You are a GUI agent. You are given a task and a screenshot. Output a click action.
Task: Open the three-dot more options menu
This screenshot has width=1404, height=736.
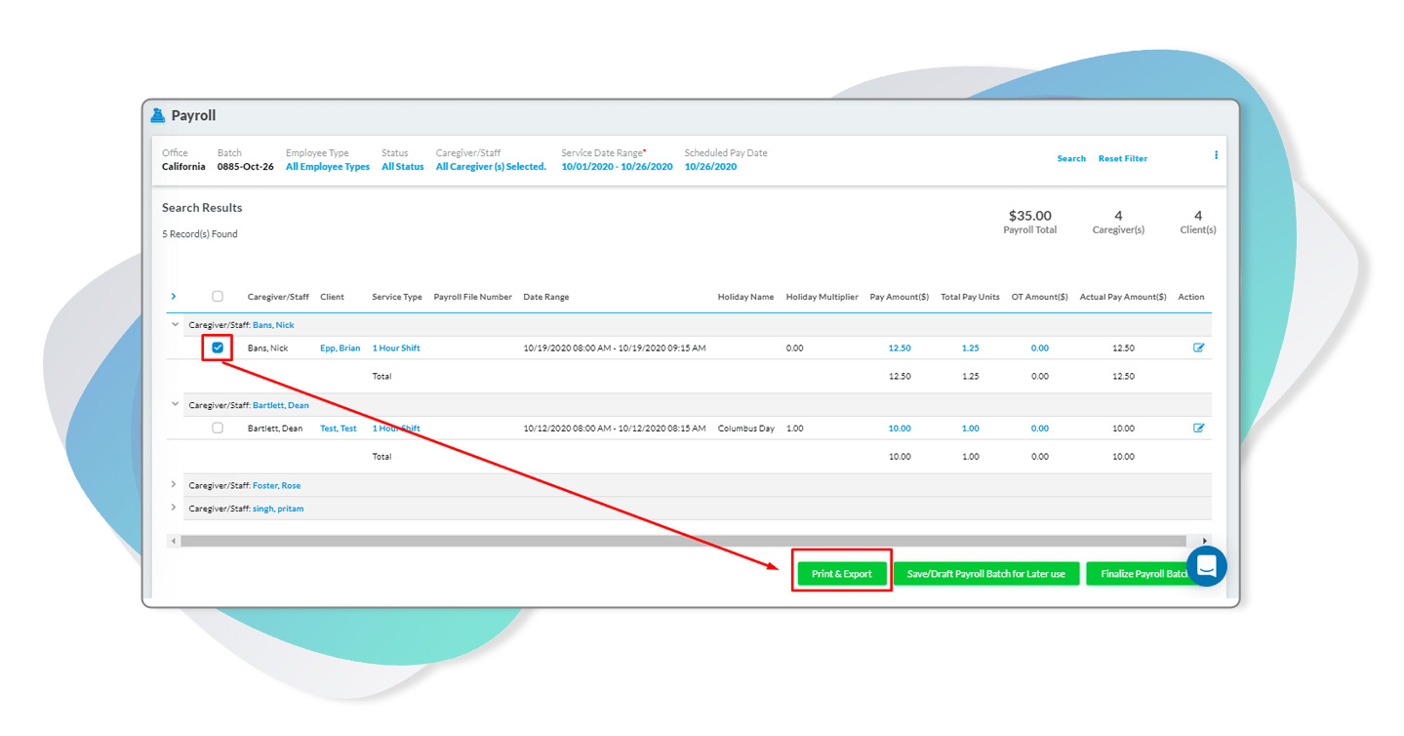point(1216,155)
